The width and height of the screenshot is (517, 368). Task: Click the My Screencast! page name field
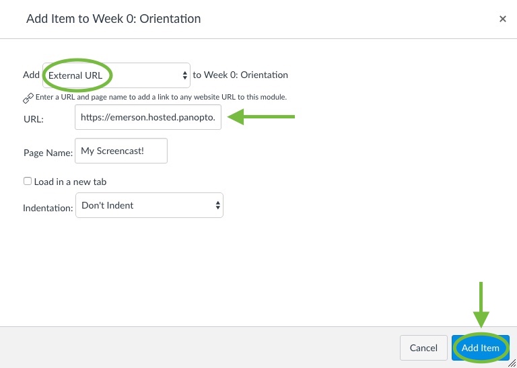(121, 151)
